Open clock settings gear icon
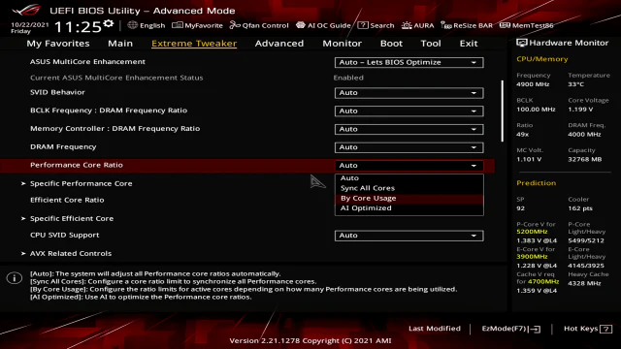The image size is (621, 349). tap(108, 23)
